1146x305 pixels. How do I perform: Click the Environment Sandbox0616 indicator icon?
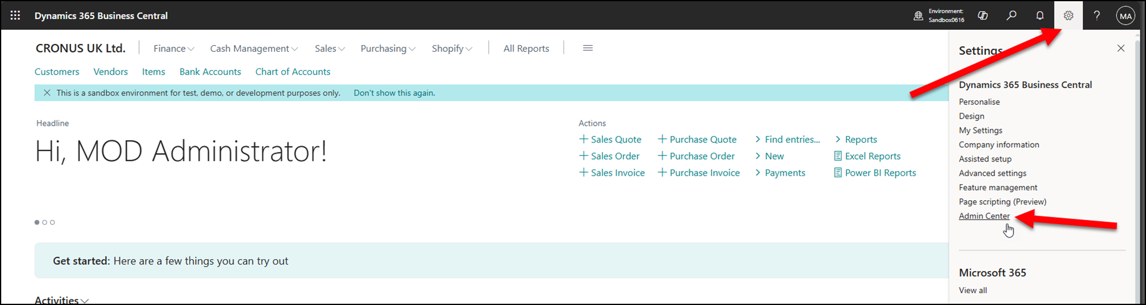click(x=919, y=15)
